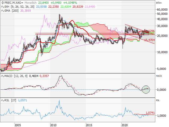Click the 0,0000 MACD axis label
Image resolution: width=169 pixels, height=127 pixels.
click(161, 90)
